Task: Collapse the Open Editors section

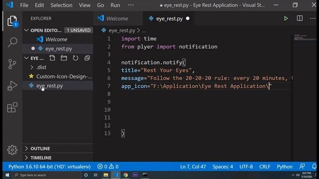Action: (x=26, y=30)
